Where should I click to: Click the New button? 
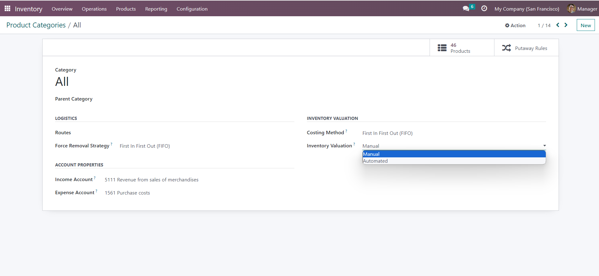[x=586, y=25]
